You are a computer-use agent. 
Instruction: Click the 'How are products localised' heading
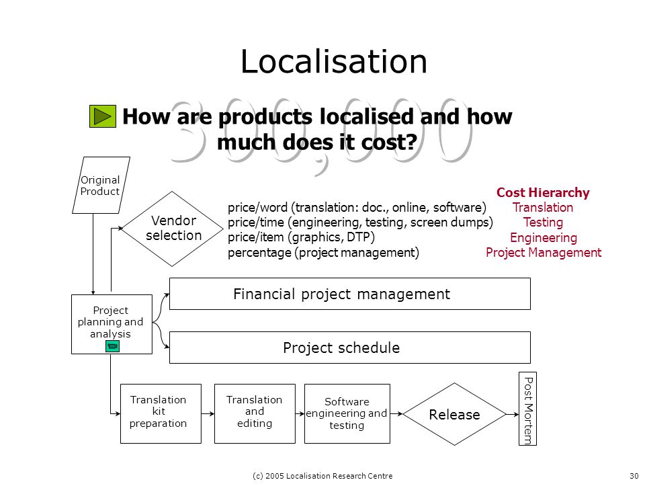point(317,129)
